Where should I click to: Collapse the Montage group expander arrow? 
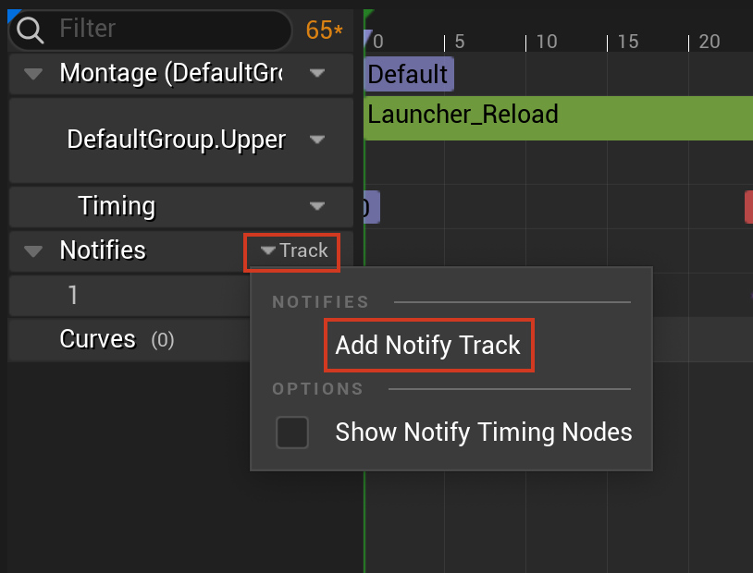pyautogui.click(x=33, y=74)
